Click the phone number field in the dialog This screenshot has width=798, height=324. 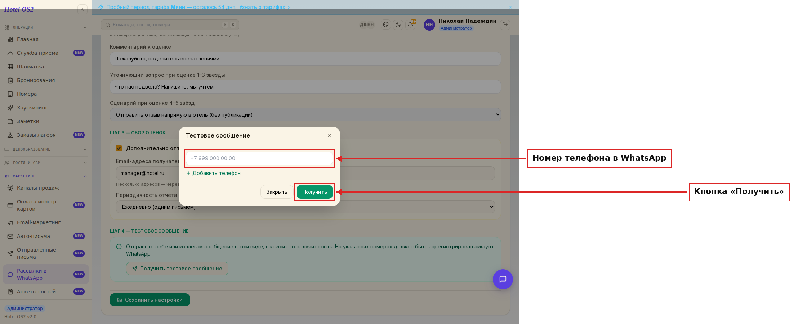[259, 158]
